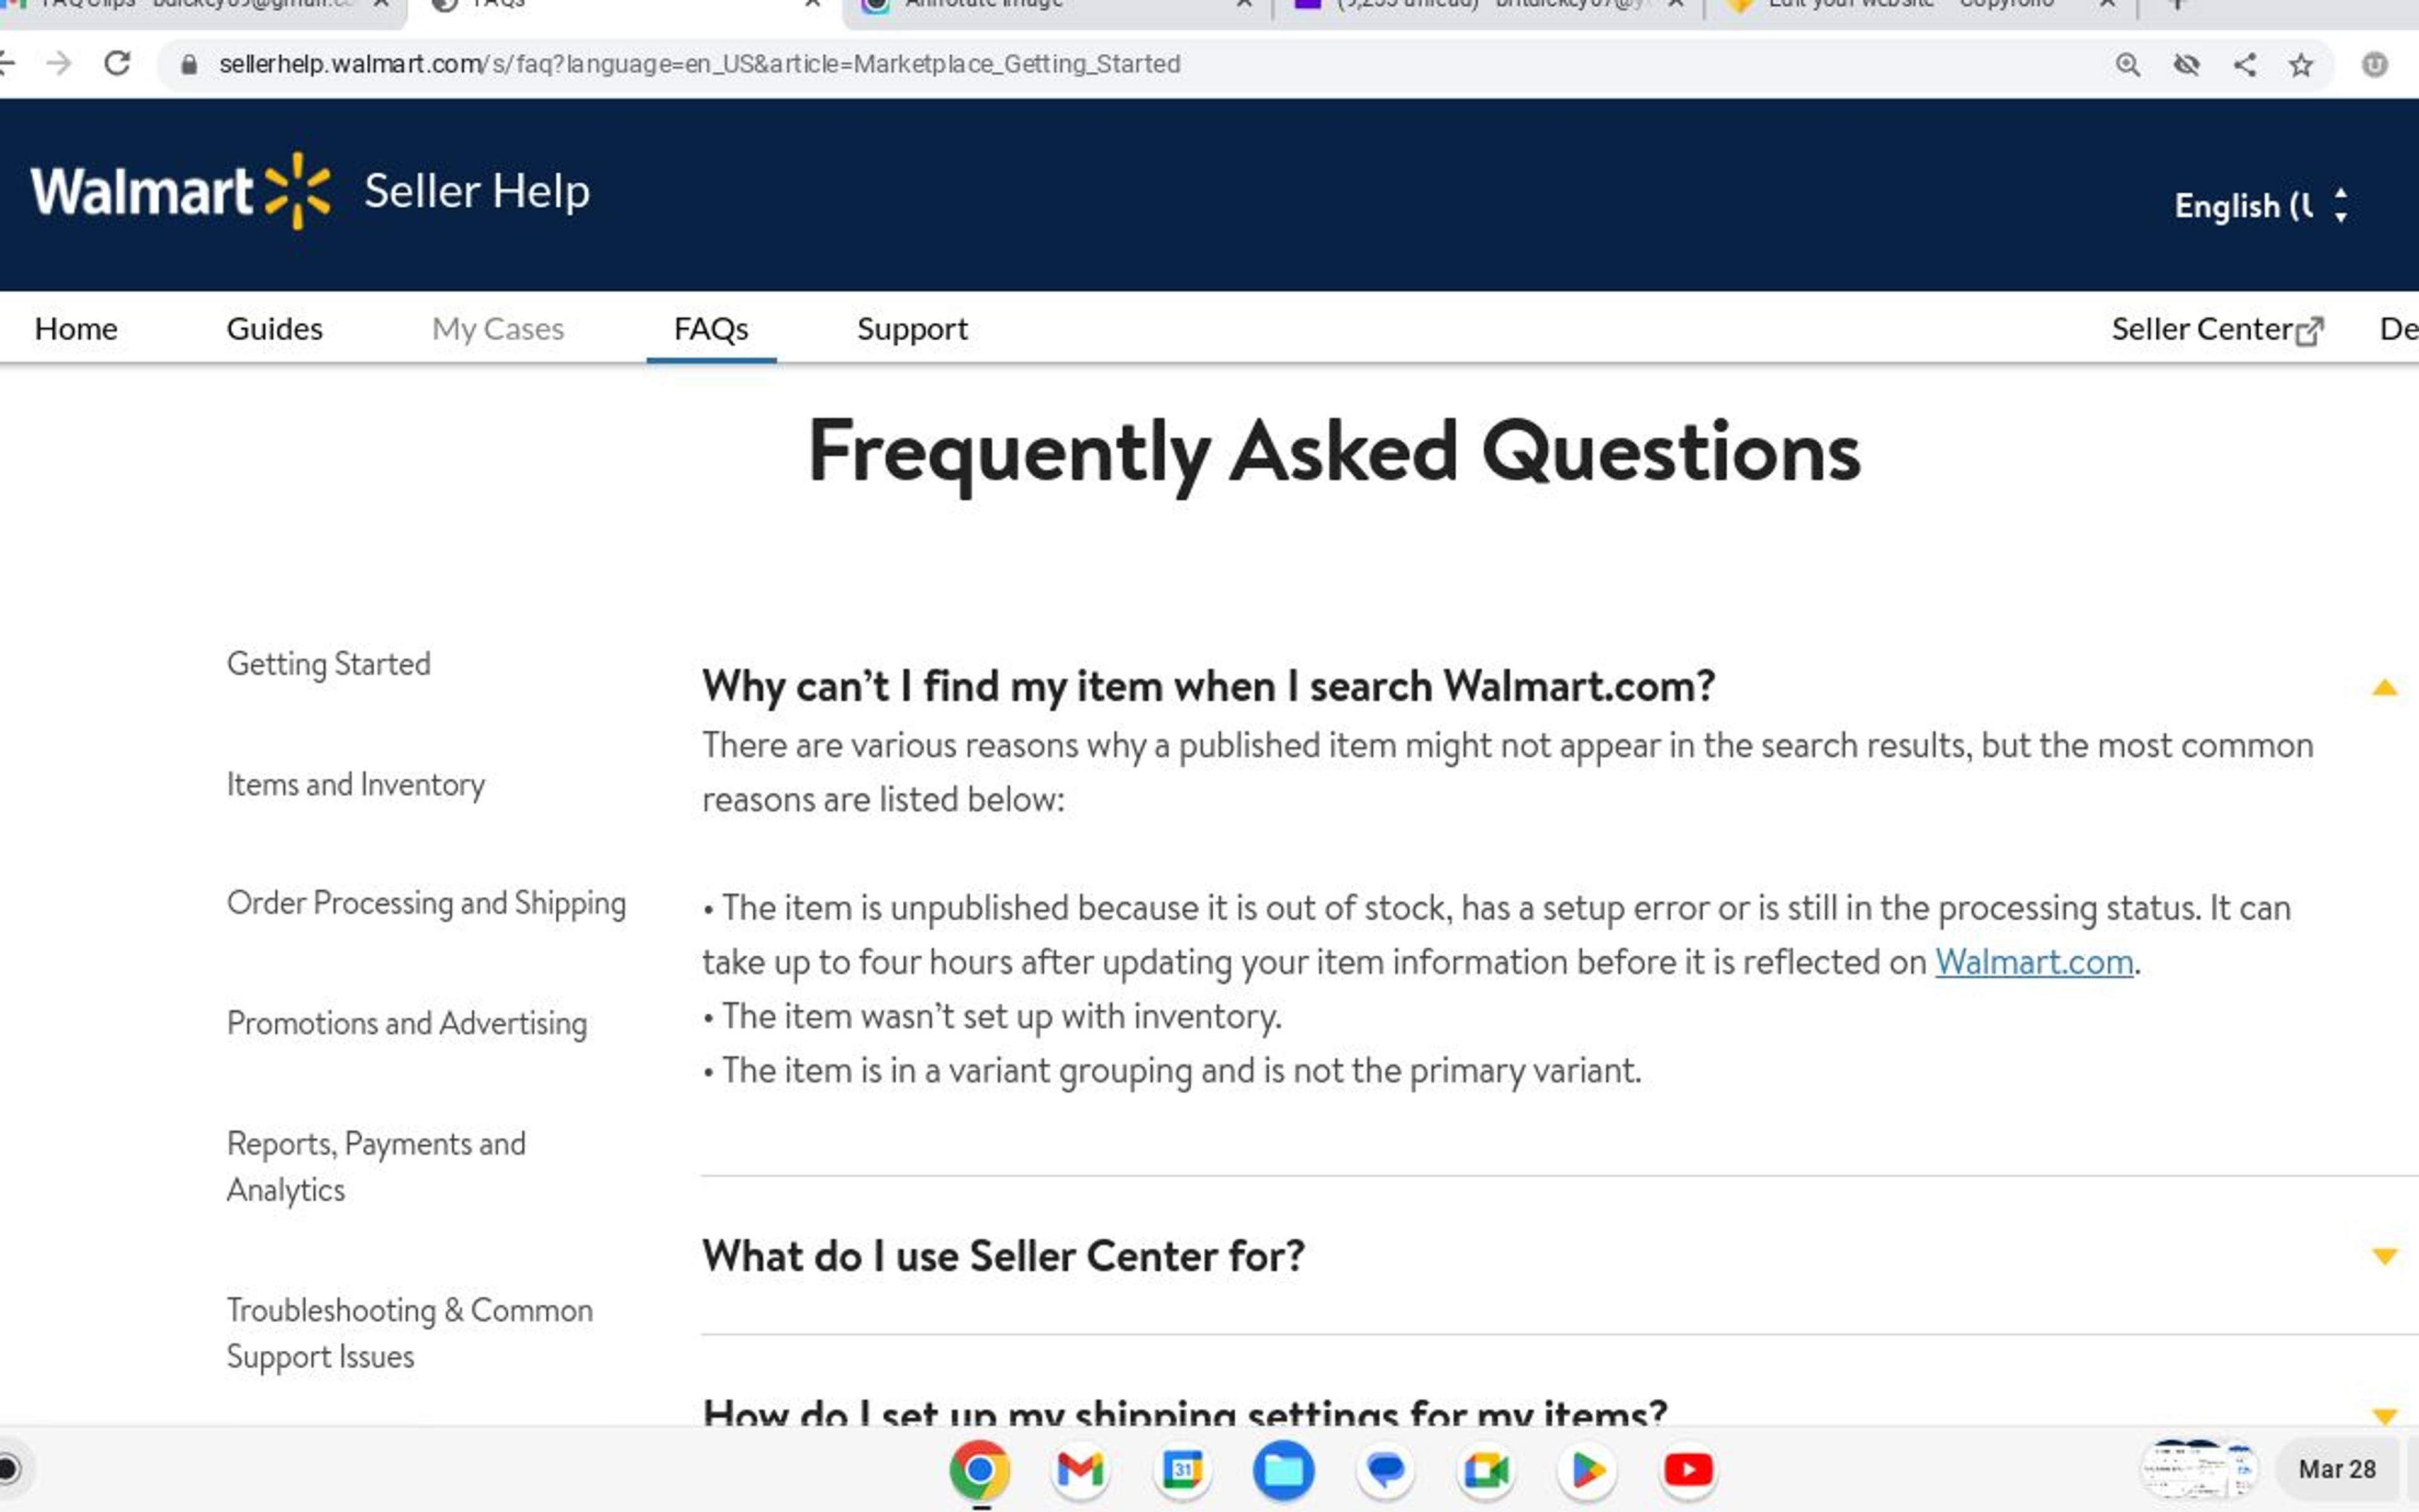View site security info via the lock icon
This screenshot has width=2419, height=1512.
(x=189, y=65)
